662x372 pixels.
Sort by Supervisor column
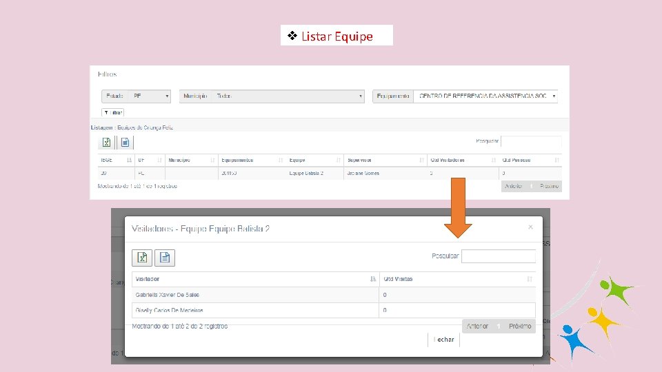385,161
